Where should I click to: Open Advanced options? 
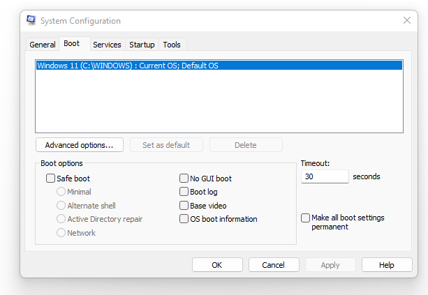[x=80, y=145]
